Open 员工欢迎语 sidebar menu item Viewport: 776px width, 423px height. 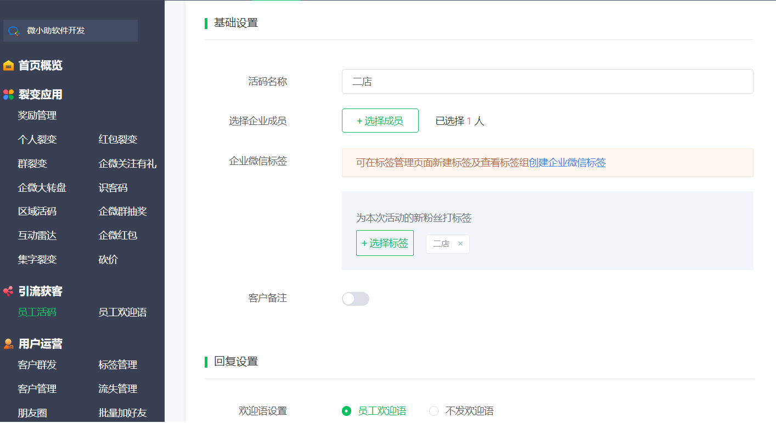pyautogui.click(x=122, y=312)
